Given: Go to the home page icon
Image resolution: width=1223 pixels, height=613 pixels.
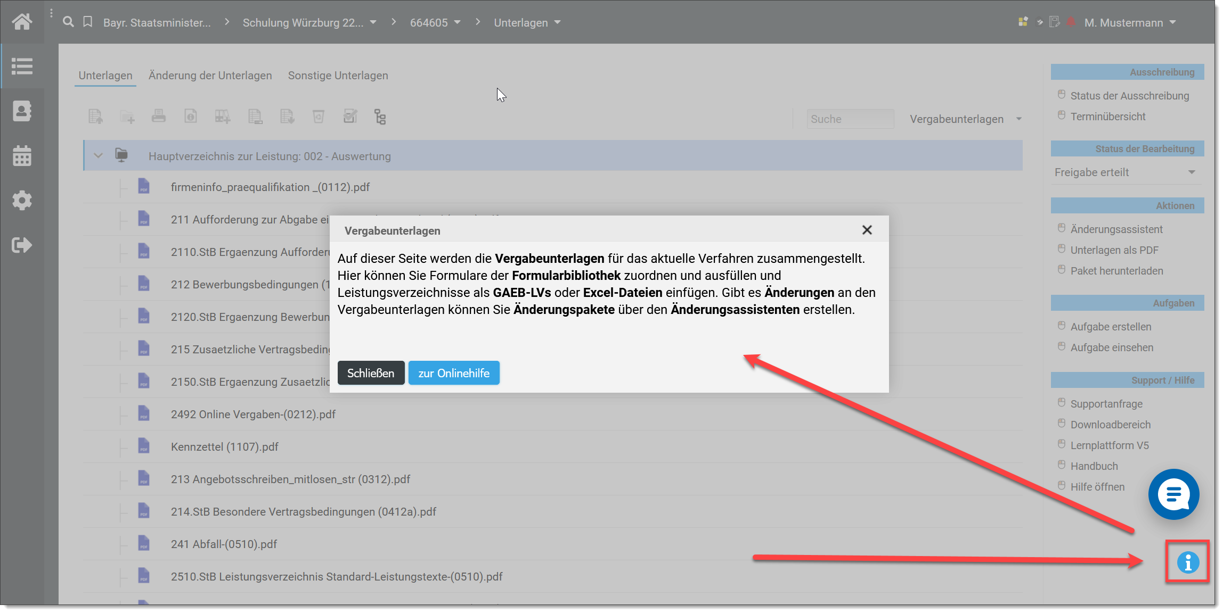Looking at the screenshot, I should pos(22,22).
